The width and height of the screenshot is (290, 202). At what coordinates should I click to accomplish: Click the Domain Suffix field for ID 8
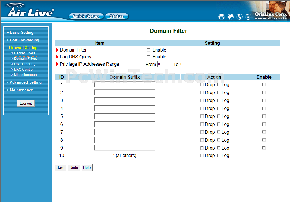coord(125,140)
